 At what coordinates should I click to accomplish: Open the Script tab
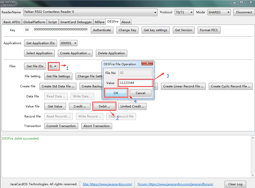[x=52, y=22]
